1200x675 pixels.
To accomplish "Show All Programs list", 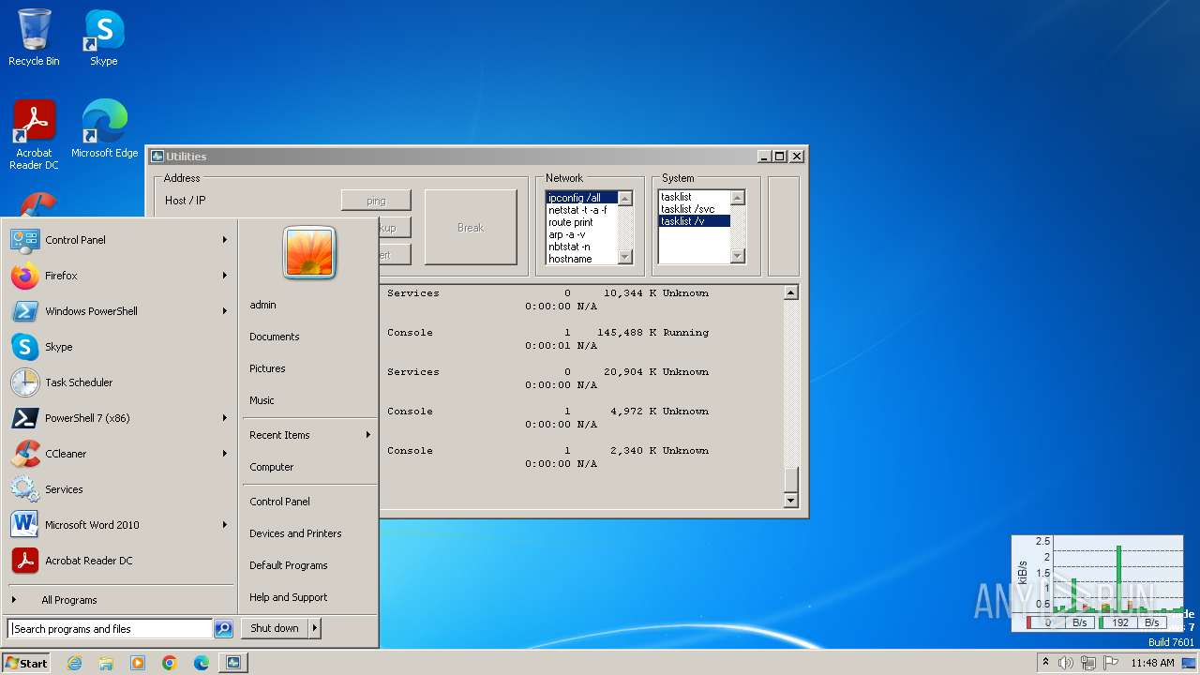I will [x=119, y=600].
